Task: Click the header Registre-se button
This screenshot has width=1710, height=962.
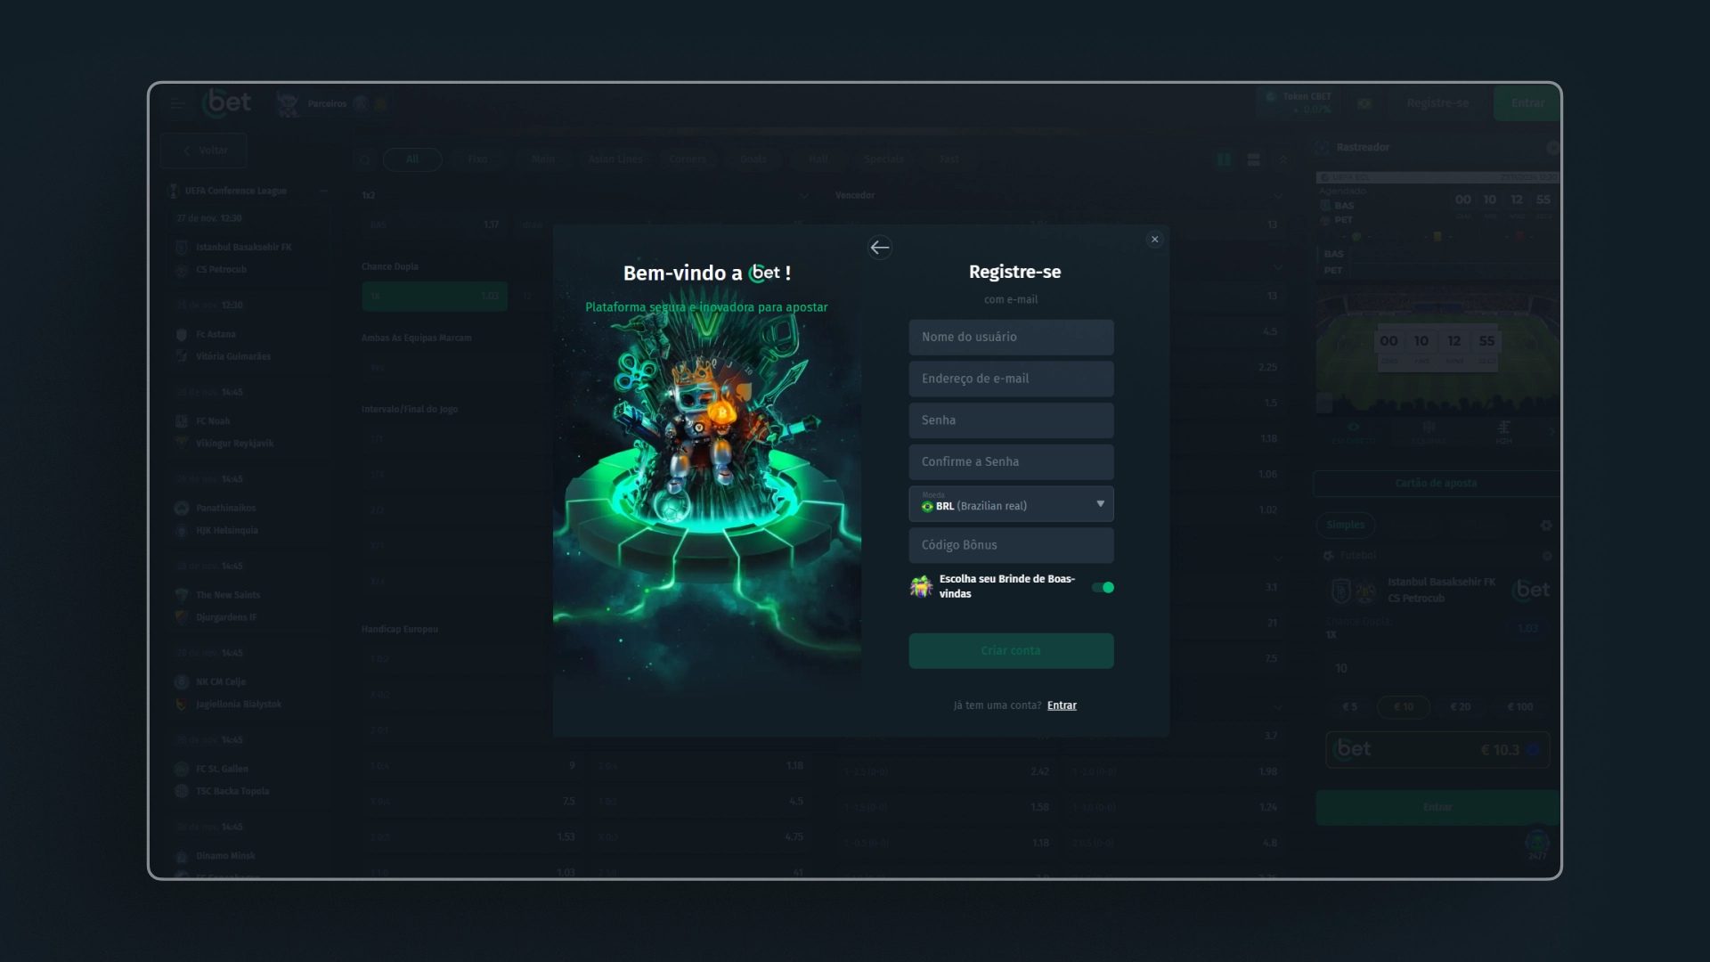Action: [x=1437, y=103]
